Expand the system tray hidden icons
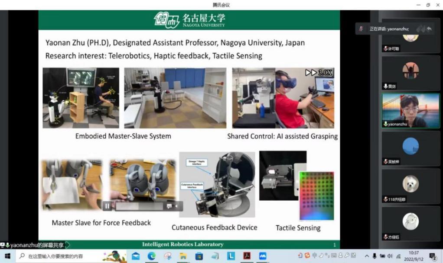443x263 pixels. [x=367, y=256]
